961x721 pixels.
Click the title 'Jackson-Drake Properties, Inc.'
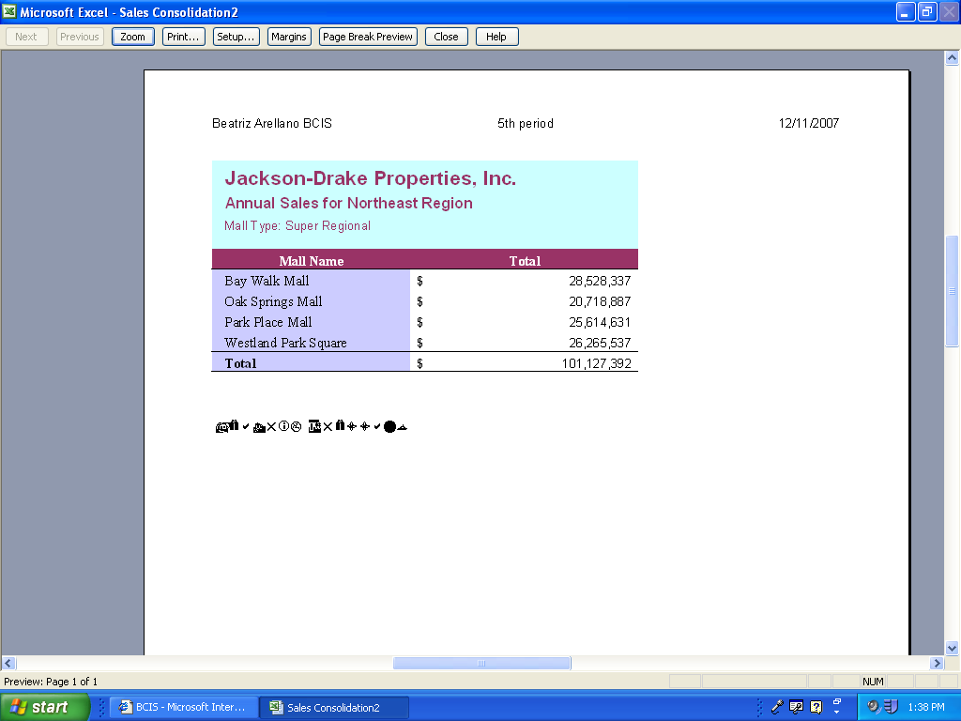pyautogui.click(x=370, y=178)
